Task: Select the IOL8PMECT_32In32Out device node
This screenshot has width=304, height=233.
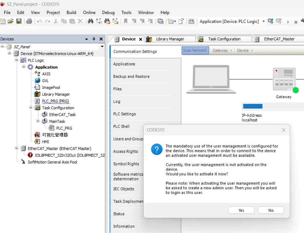Action: [70, 155]
